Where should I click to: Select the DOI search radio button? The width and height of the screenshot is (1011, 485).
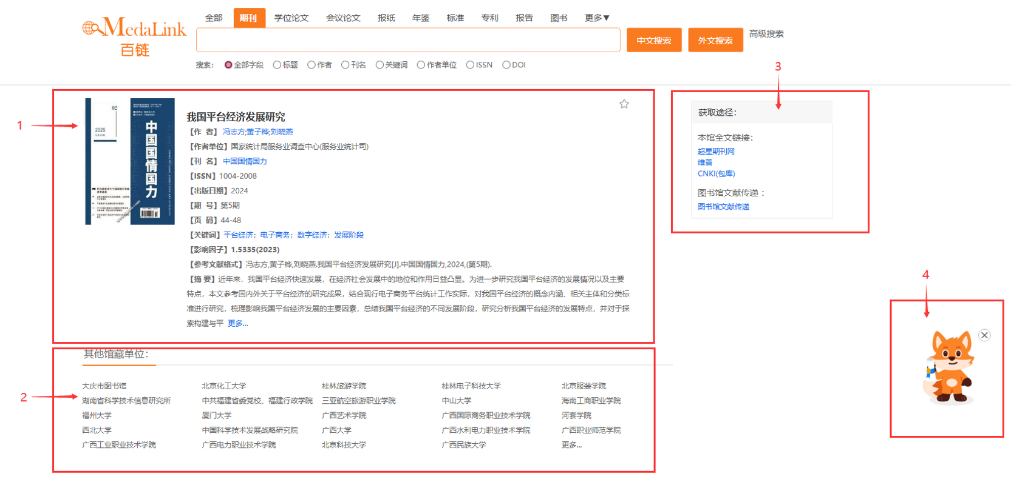pos(506,65)
